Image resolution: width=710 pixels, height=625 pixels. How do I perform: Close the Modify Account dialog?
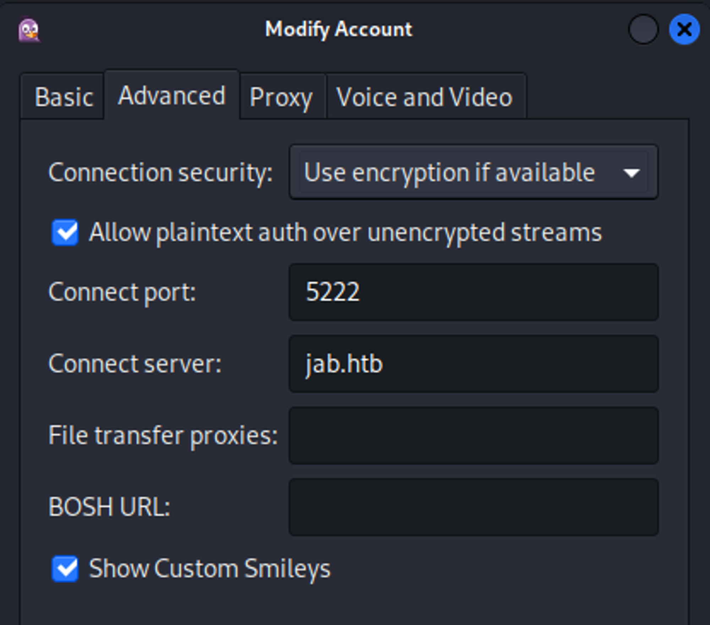[x=684, y=29]
